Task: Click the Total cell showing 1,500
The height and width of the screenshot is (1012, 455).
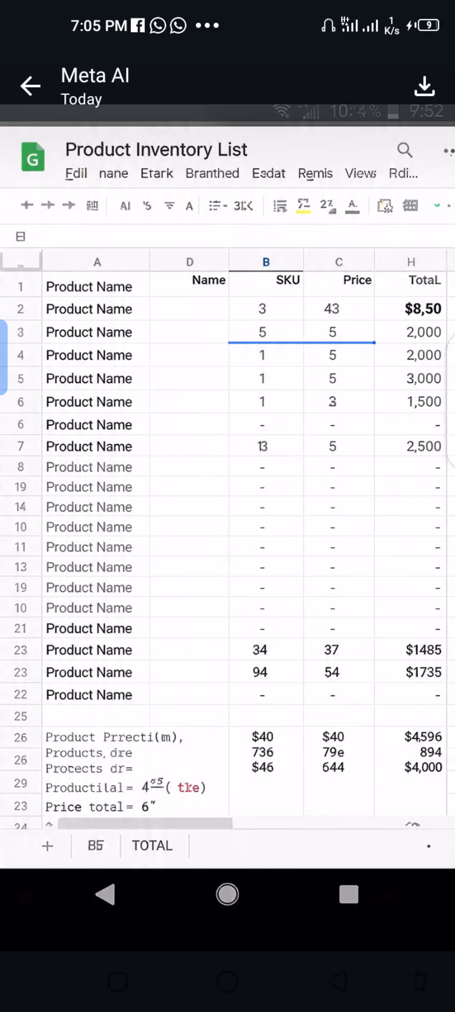Action: click(x=411, y=401)
